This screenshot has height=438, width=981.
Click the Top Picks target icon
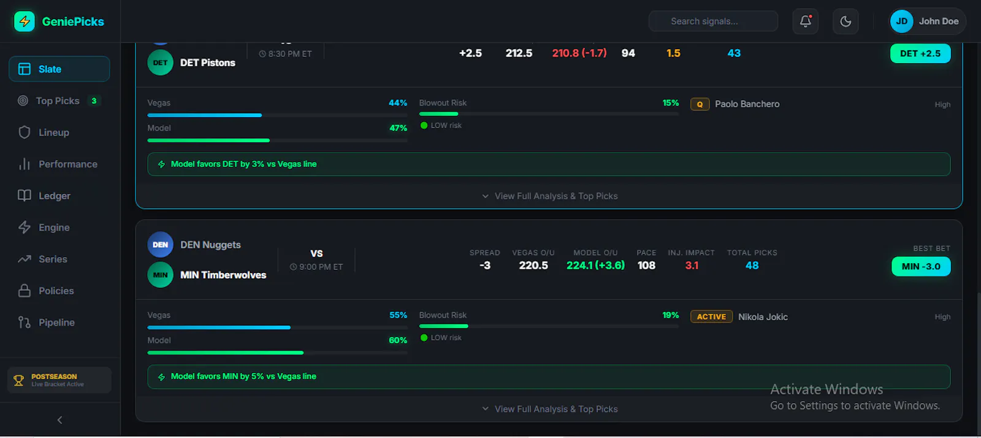pyautogui.click(x=23, y=101)
